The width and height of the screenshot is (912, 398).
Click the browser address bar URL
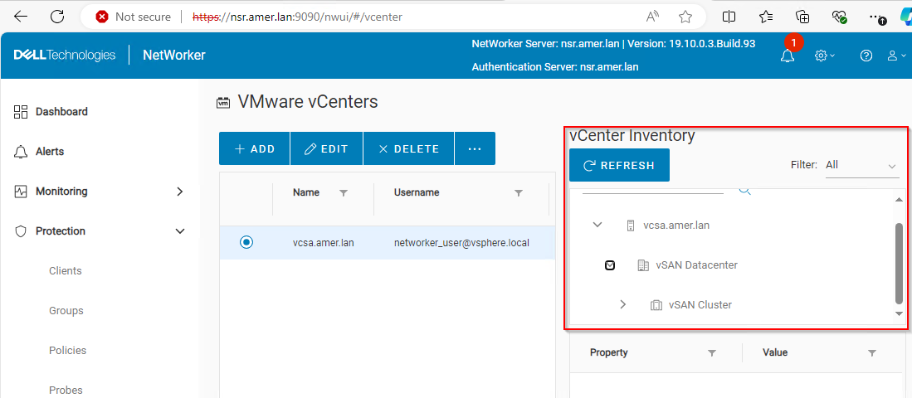pyautogui.click(x=297, y=17)
